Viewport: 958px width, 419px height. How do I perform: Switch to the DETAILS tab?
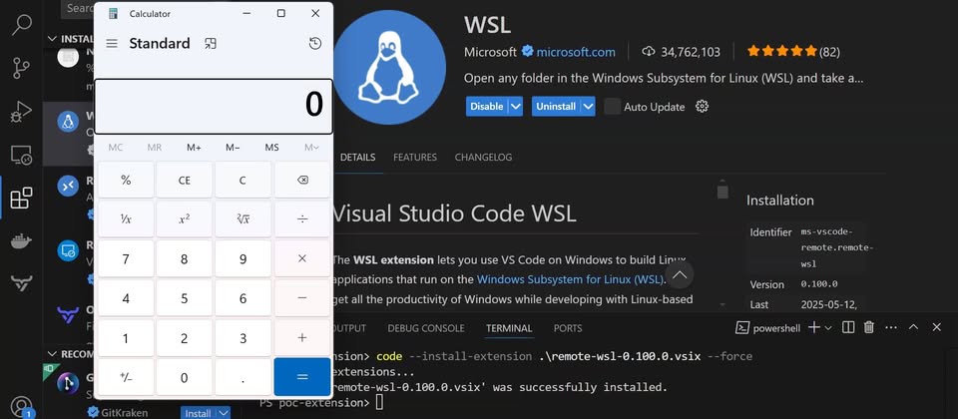(357, 157)
